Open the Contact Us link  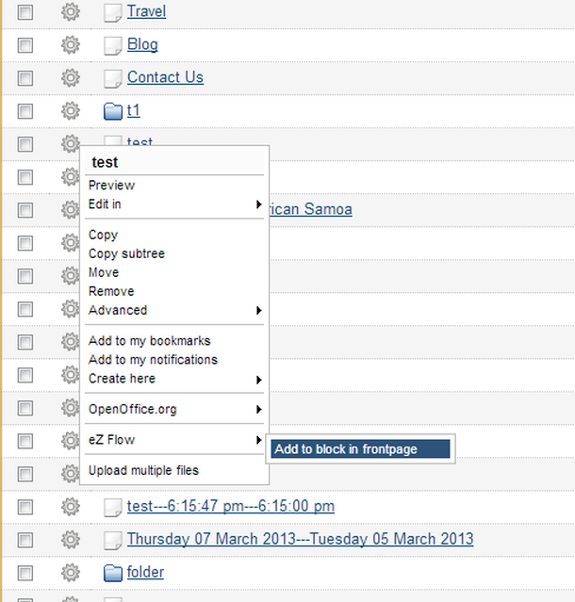click(x=165, y=77)
